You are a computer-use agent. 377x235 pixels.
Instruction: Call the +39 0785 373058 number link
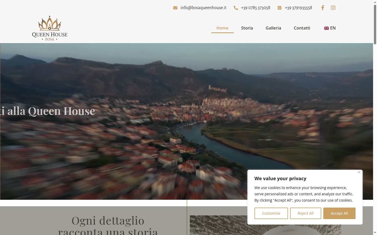[x=256, y=8]
